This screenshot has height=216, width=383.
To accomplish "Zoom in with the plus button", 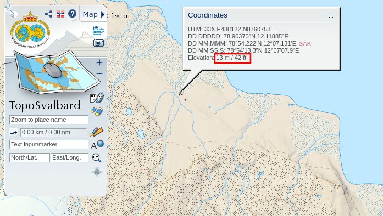I will pyautogui.click(x=99, y=62).
